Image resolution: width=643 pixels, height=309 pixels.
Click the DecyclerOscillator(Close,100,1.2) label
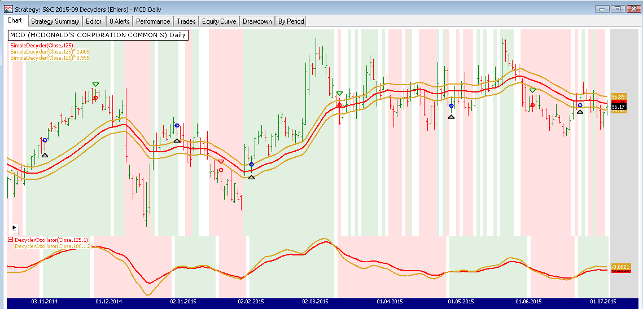click(x=54, y=246)
